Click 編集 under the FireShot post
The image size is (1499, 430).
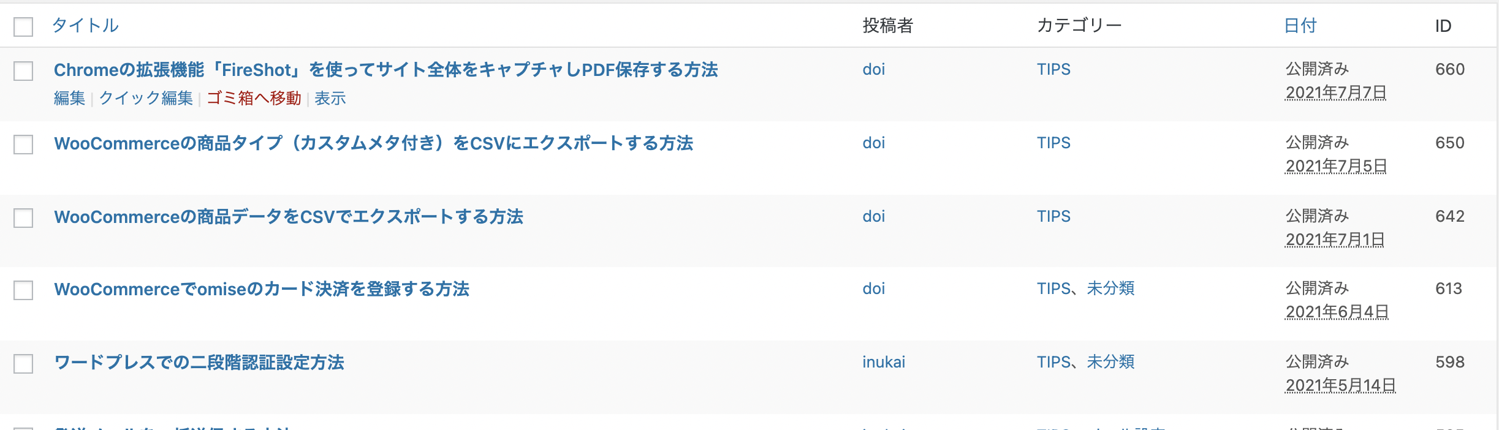(x=69, y=98)
